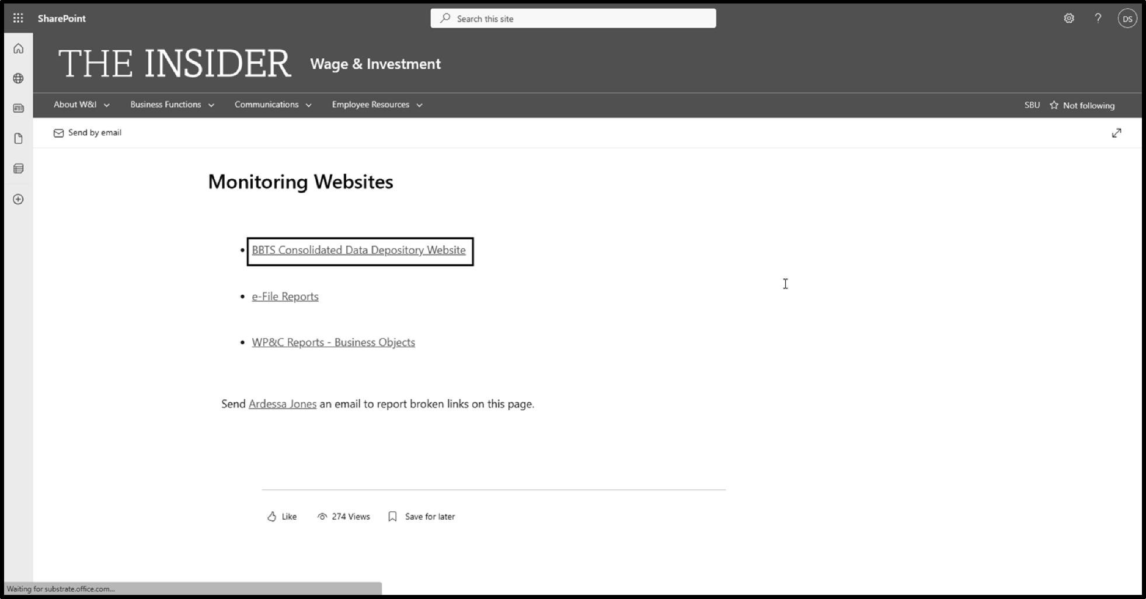Open BBTS Consolidated Data Depository Website link
Image resolution: width=1146 pixels, height=599 pixels.
[358, 250]
